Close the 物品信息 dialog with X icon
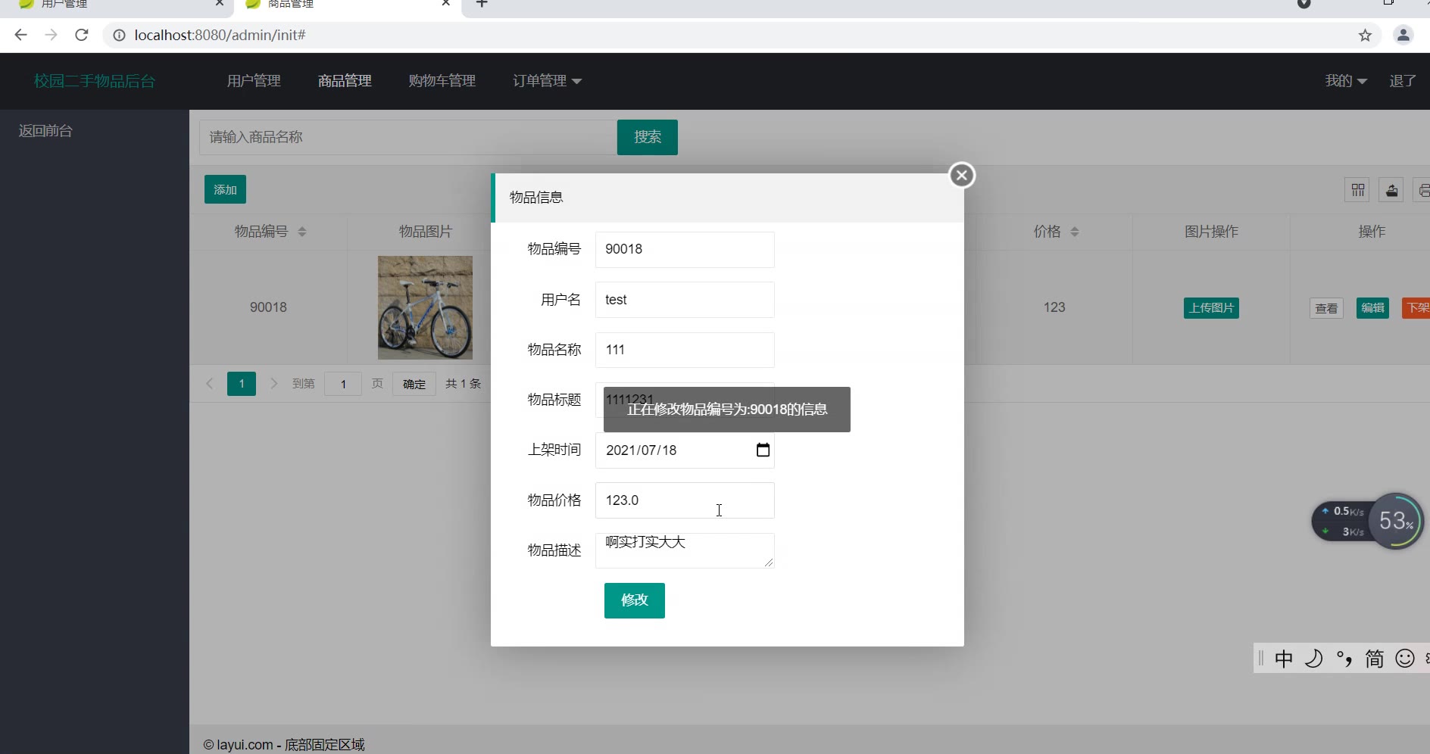This screenshot has width=1430, height=754. click(x=962, y=176)
